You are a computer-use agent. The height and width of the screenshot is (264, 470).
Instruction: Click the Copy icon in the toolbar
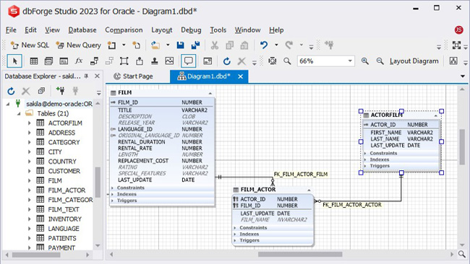point(230,45)
